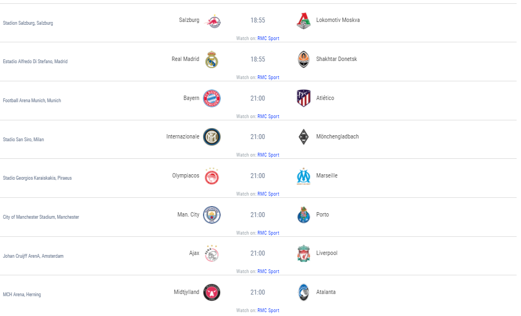Click the Salzburg club crest

coord(213,21)
